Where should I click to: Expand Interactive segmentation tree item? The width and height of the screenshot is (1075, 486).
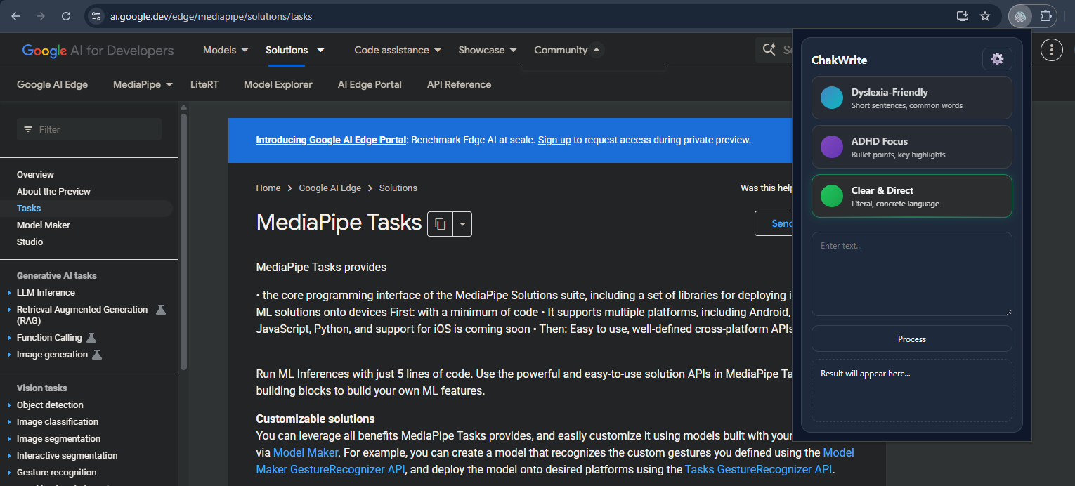[x=9, y=456]
